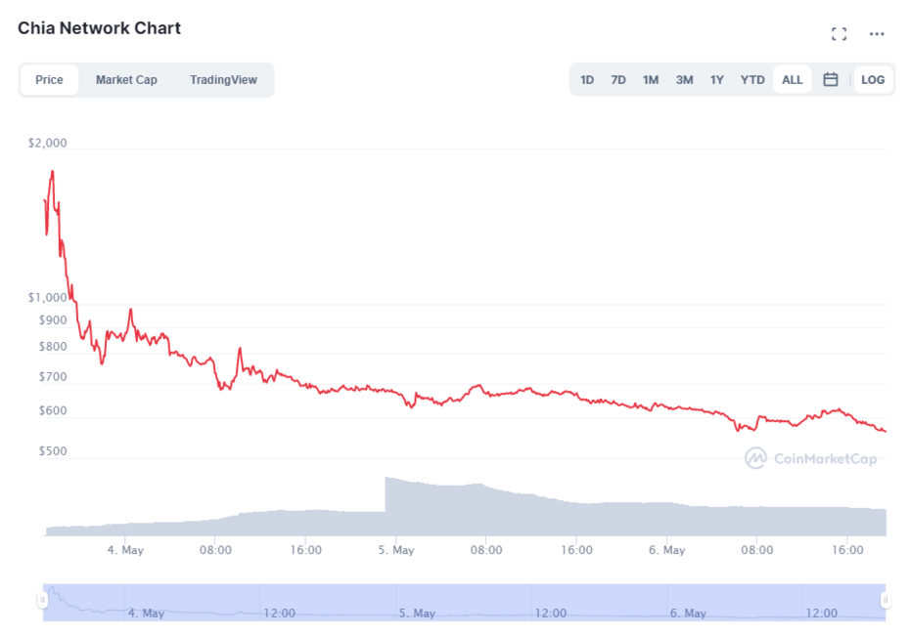The width and height of the screenshot is (910, 637).
Task: Set range to 1Y
Action: tap(717, 80)
